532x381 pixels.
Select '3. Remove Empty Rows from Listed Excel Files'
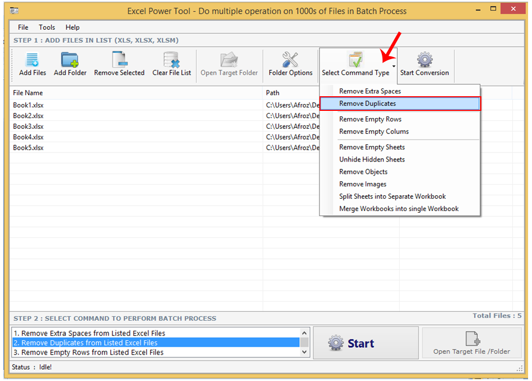pyautogui.click(x=156, y=352)
